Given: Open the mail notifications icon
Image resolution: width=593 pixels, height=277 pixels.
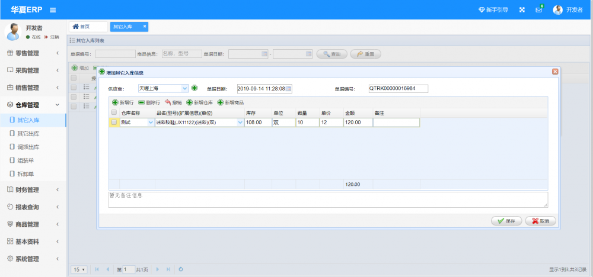Looking at the screenshot, I should [538, 10].
